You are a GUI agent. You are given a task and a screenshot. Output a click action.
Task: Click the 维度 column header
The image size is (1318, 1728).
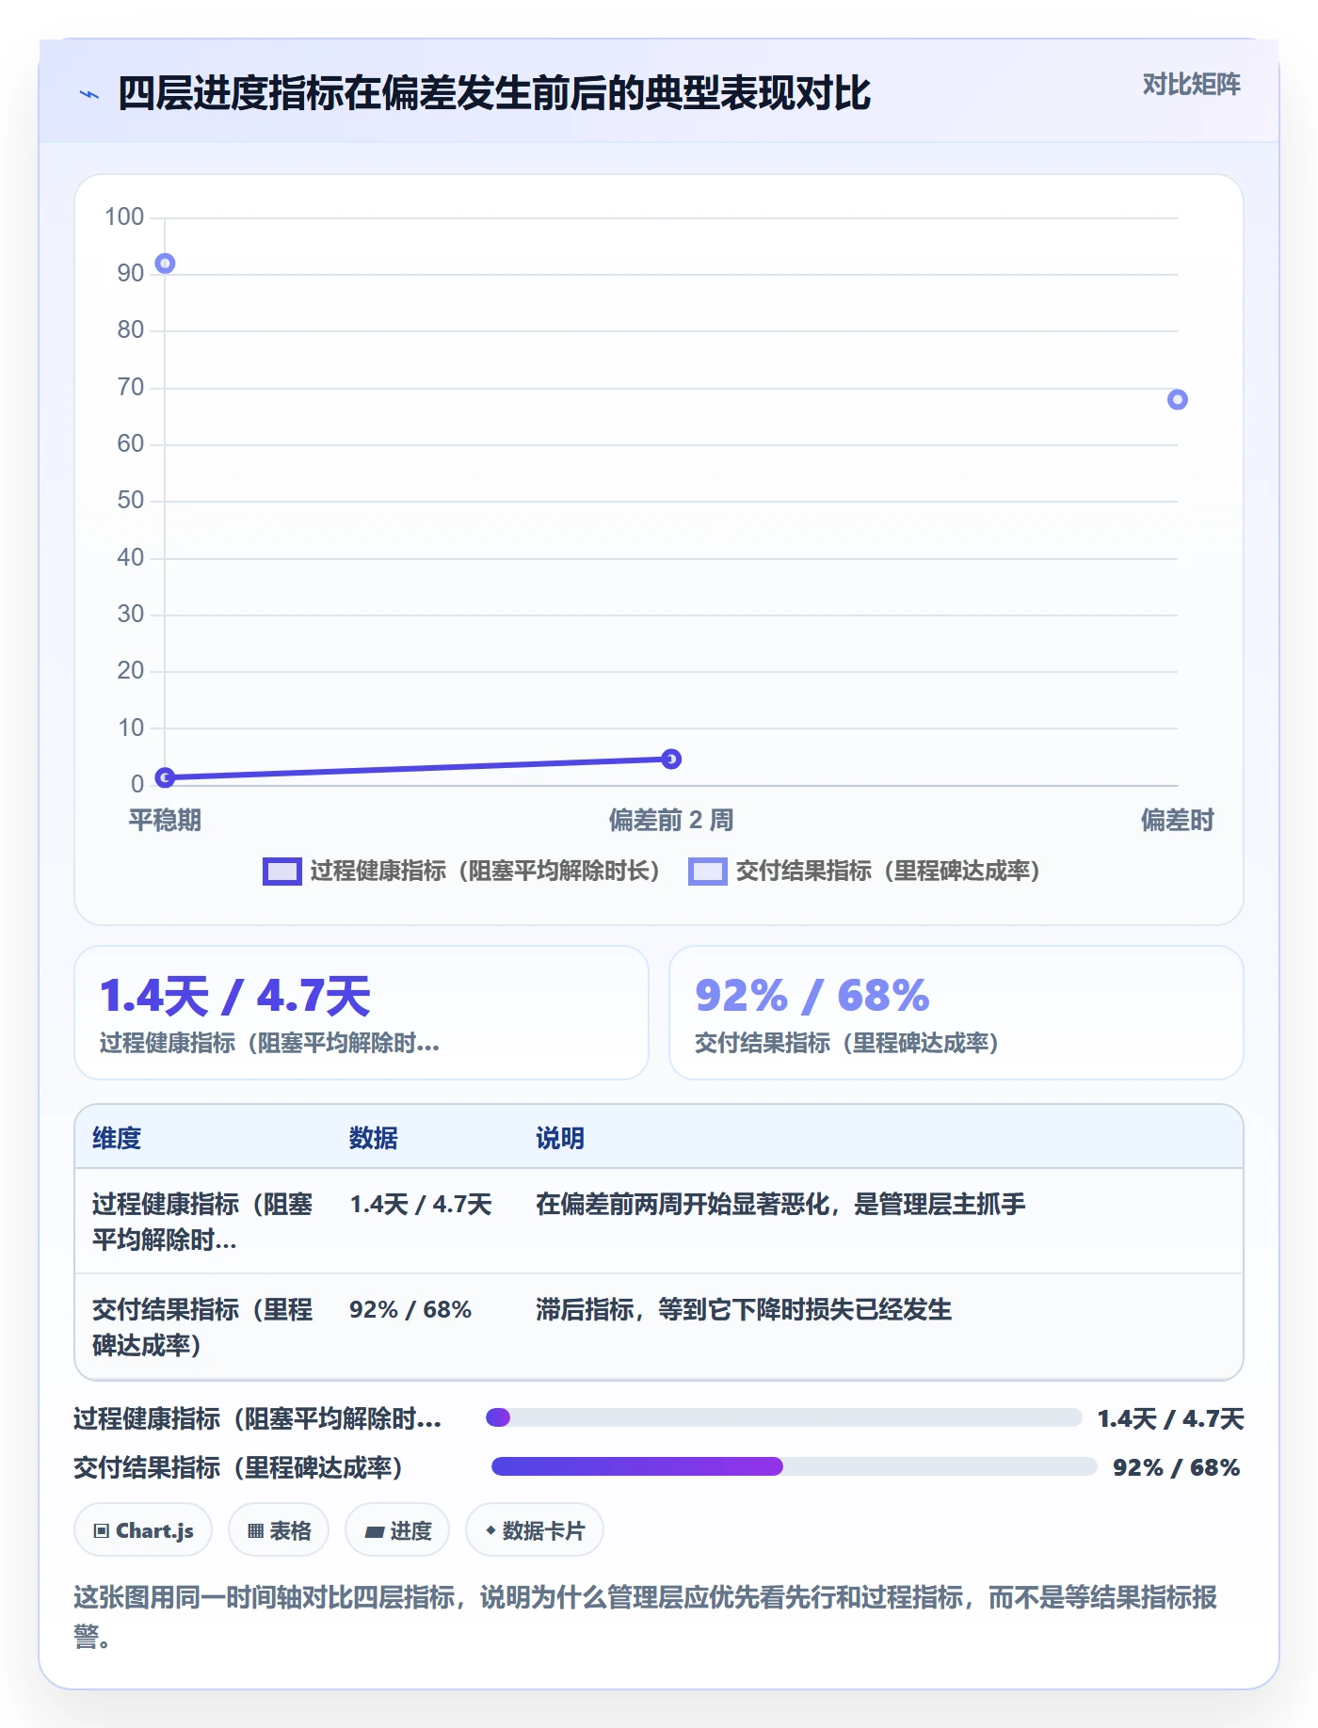117,1138
